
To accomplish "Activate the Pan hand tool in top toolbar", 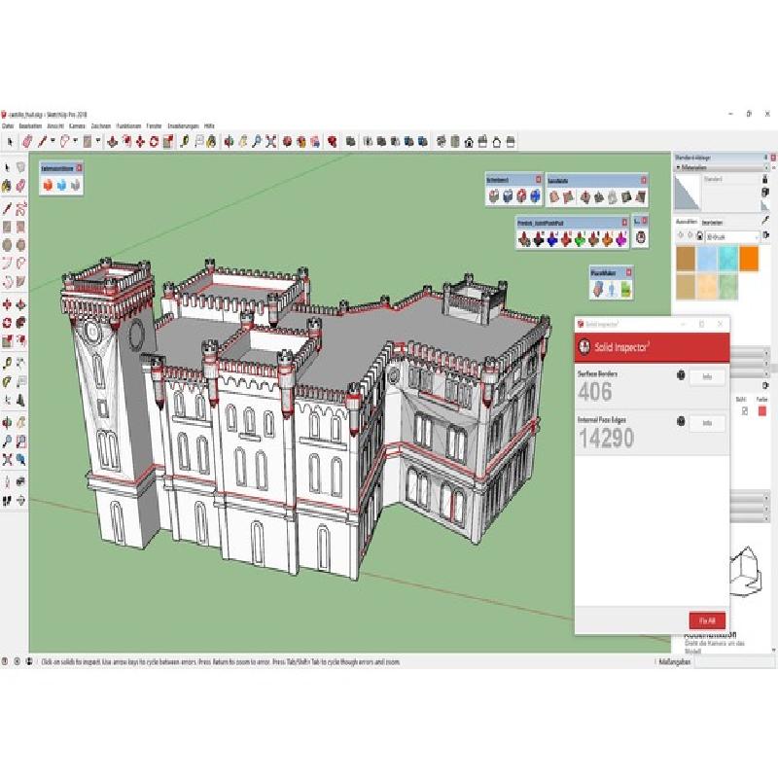I will click(242, 142).
